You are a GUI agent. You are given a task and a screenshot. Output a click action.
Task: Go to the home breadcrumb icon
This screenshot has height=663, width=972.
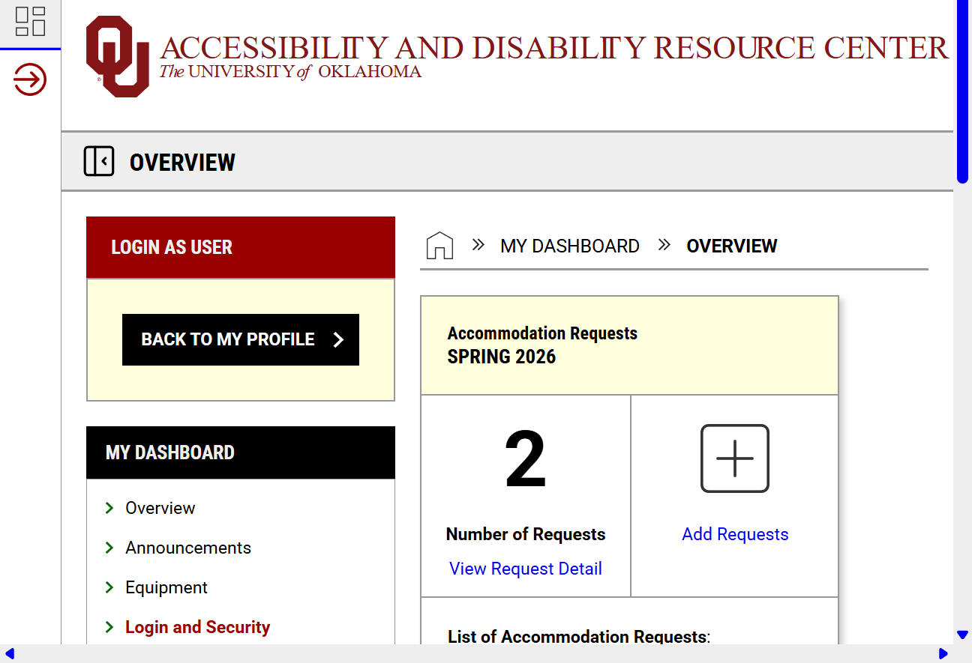coord(439,246)
